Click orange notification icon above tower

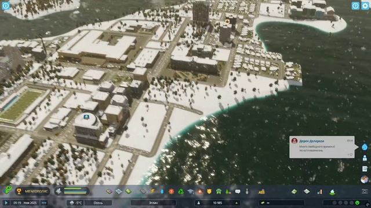(227, 22)
